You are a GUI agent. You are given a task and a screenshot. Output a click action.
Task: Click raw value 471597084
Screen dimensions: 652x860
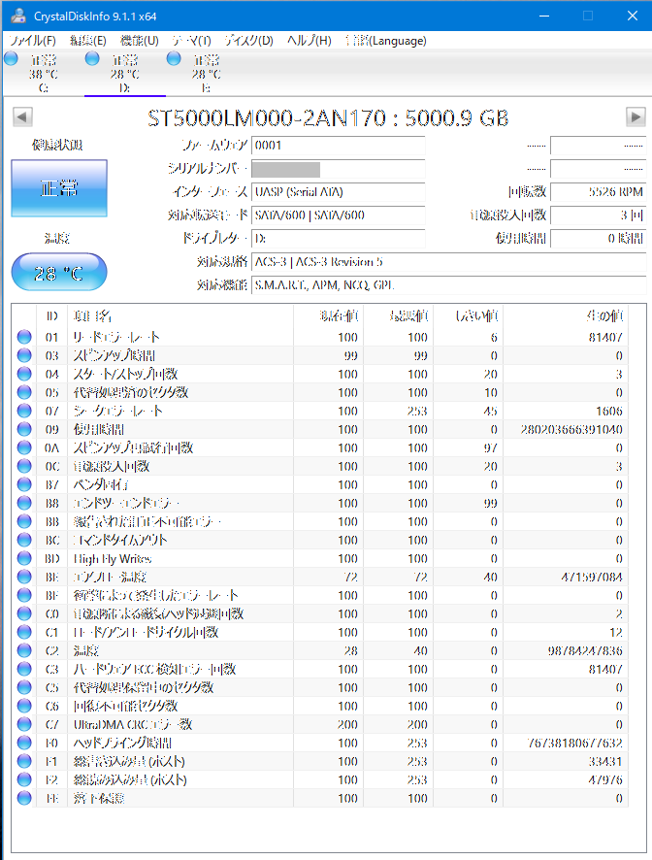(x=592, y=577)
